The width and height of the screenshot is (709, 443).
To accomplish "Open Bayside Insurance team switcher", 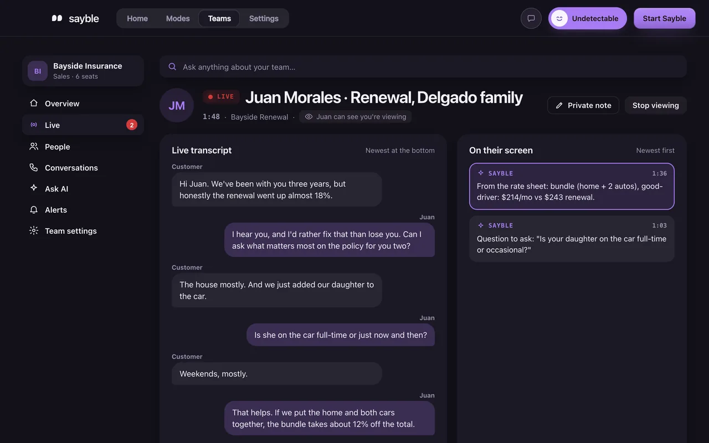I will click(83, 71).
